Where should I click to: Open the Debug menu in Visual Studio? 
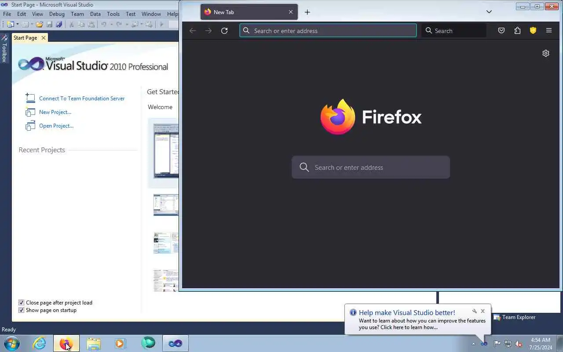(57, 14)
